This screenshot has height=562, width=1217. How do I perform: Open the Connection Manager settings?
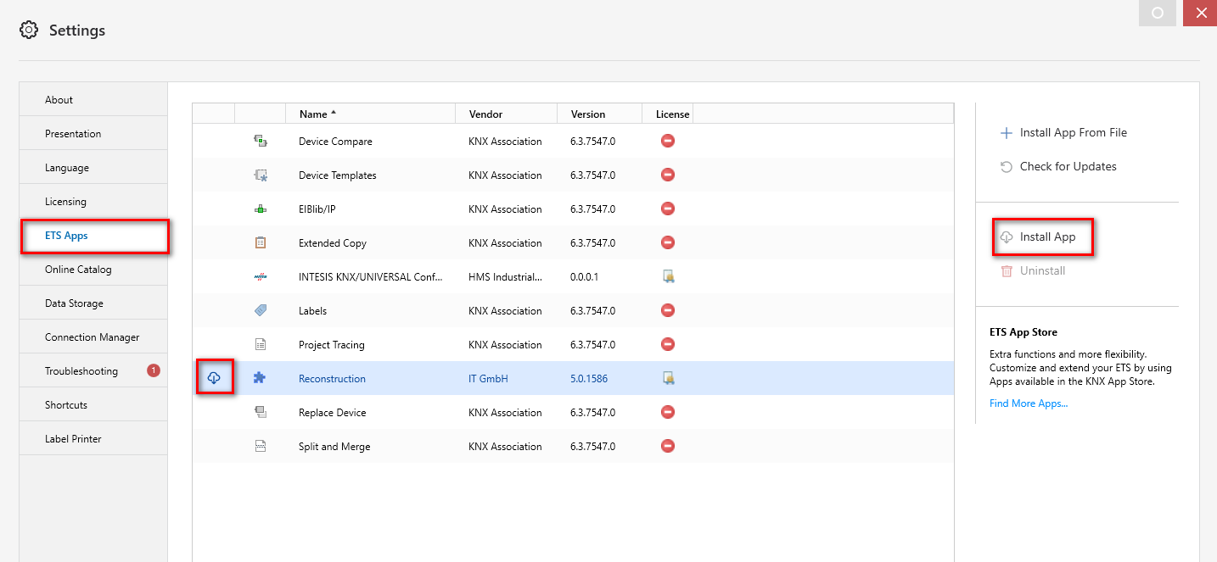(93, 337)
